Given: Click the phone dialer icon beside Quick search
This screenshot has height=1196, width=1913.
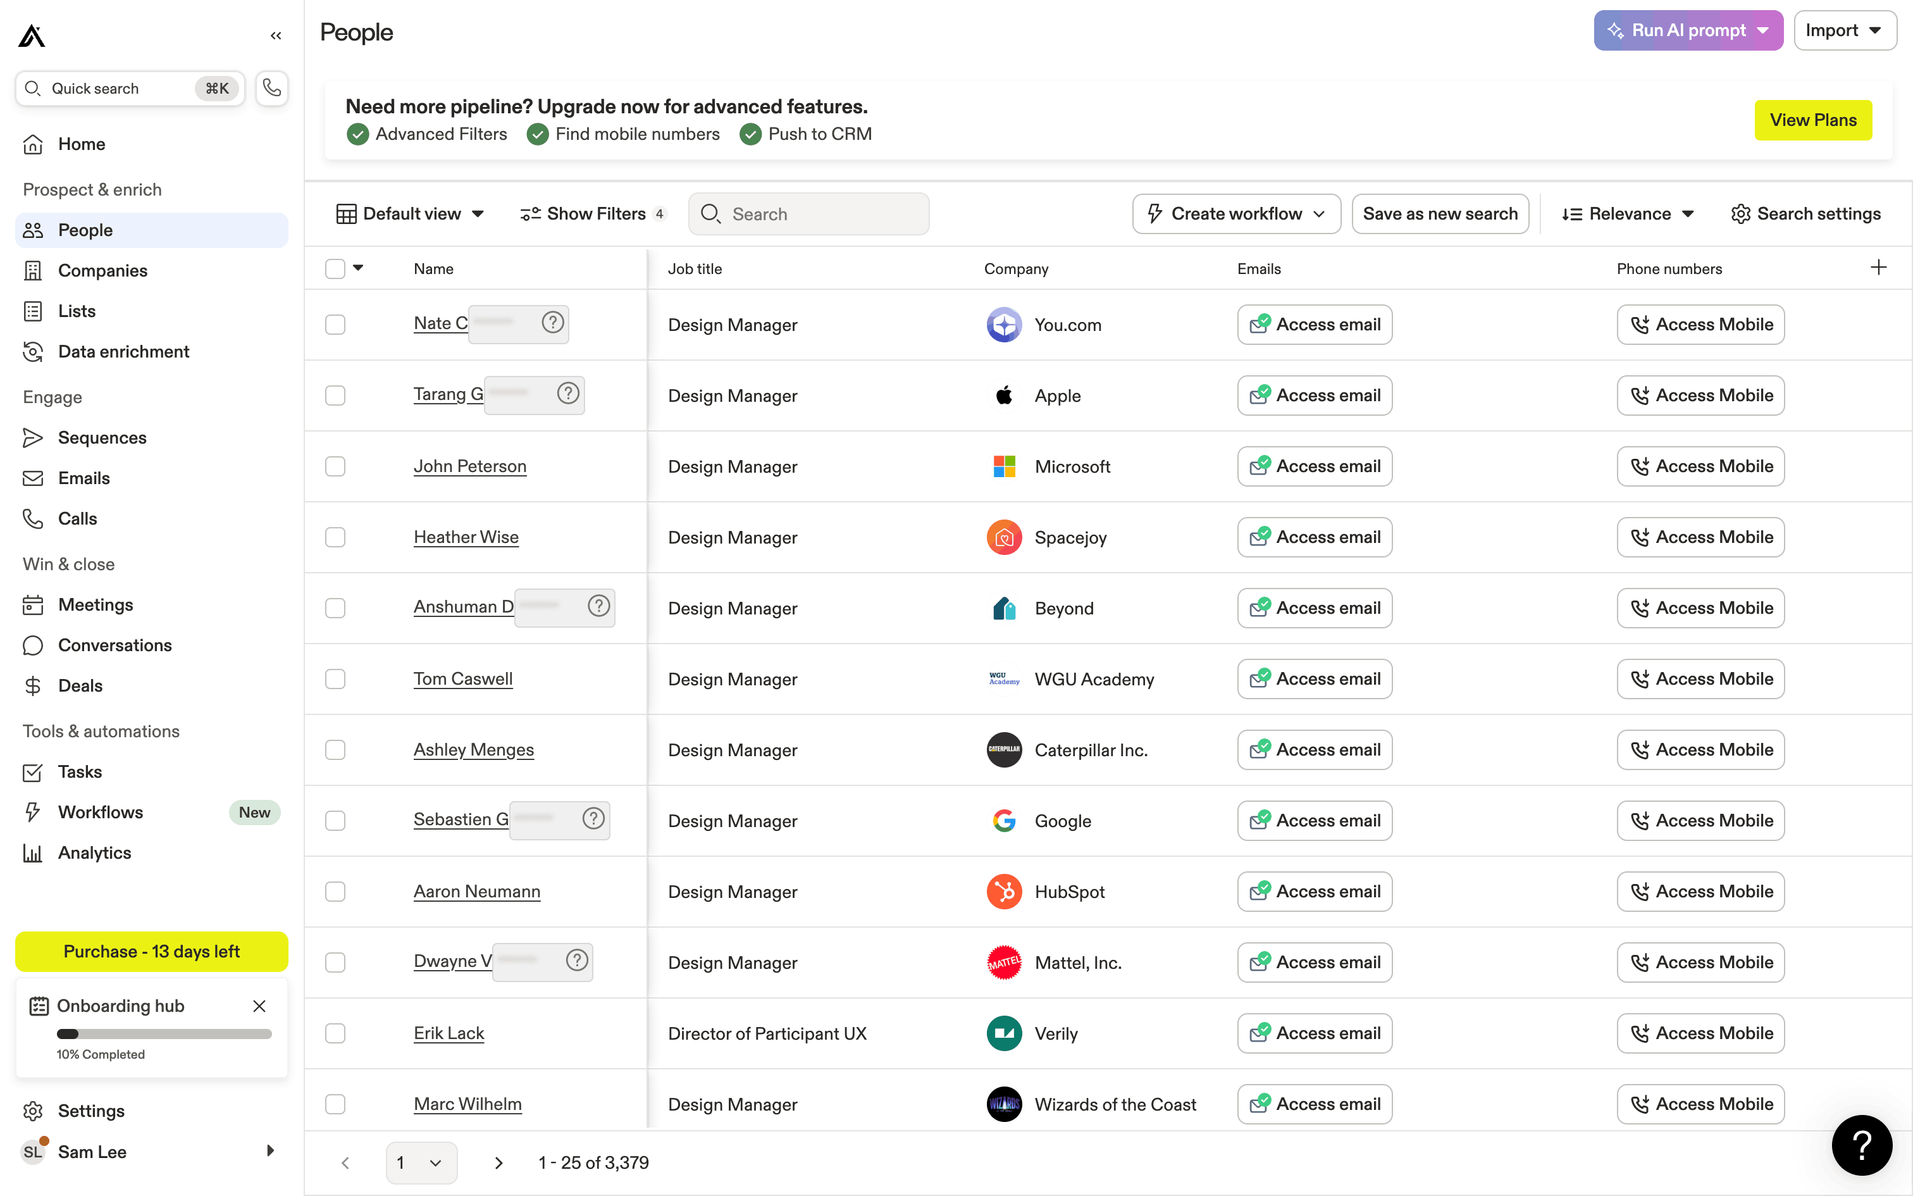Looking at the screenshot, I should coord(272,88).
